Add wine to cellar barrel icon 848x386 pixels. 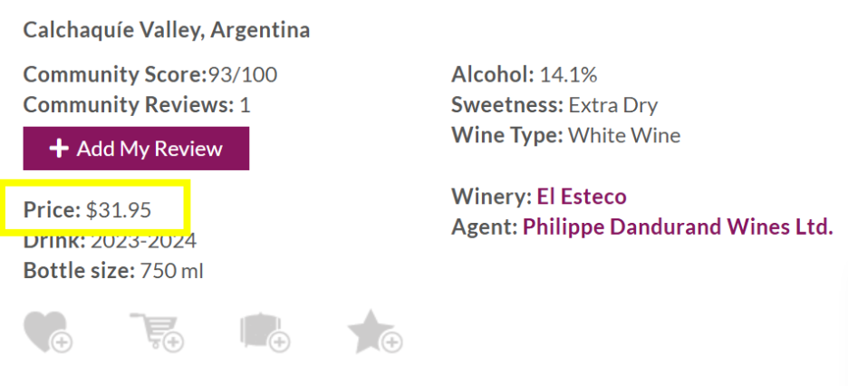(265, 332)
